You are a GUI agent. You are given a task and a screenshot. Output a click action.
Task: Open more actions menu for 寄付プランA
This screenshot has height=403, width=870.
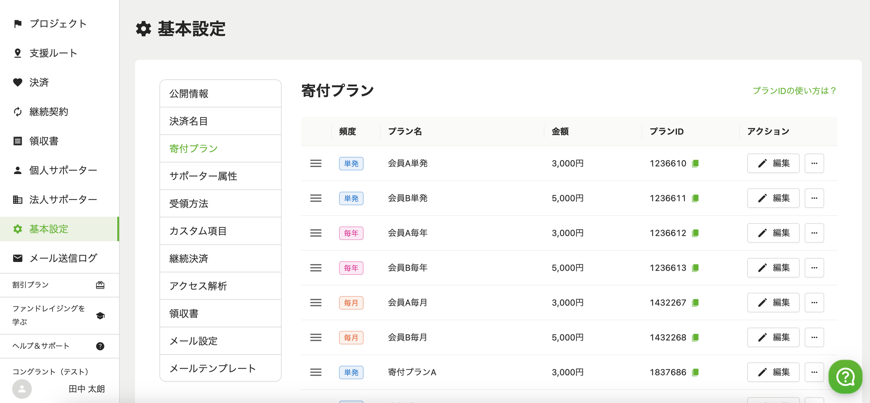tap(814, 372)
